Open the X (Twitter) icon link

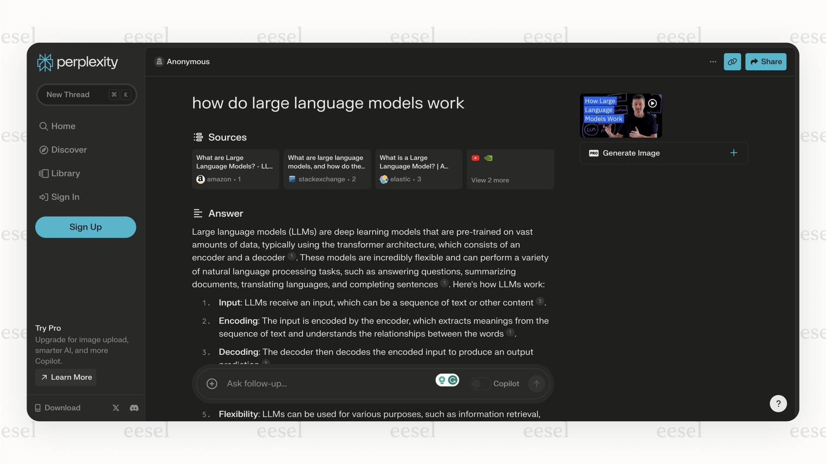click(116, 408)
